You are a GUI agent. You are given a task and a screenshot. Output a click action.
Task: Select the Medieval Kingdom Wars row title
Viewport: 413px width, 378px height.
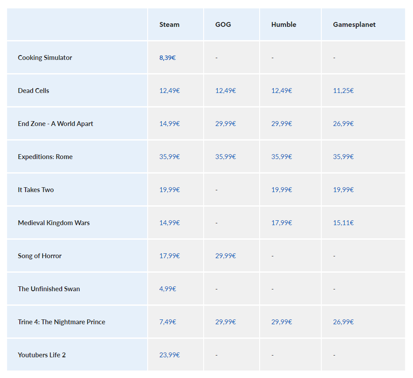[54, 222]
